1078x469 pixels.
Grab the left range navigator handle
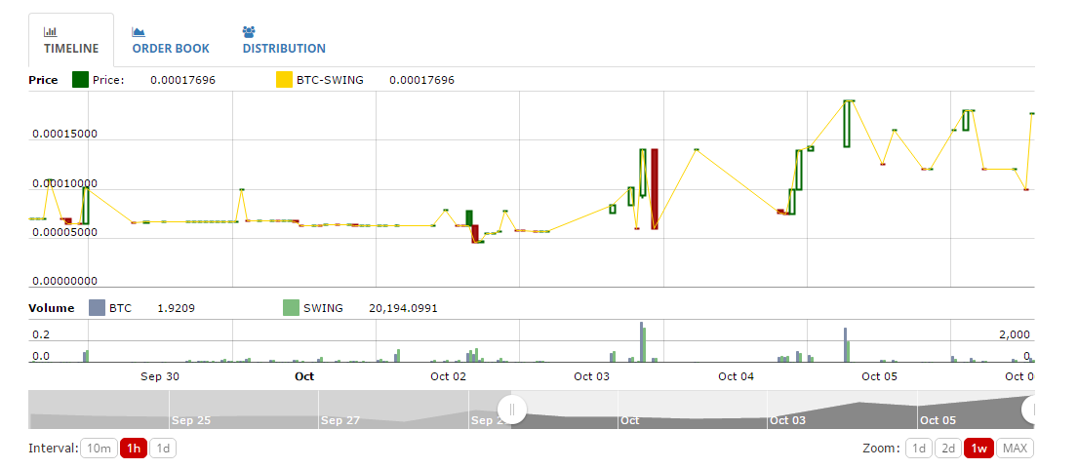click(511, 410)
